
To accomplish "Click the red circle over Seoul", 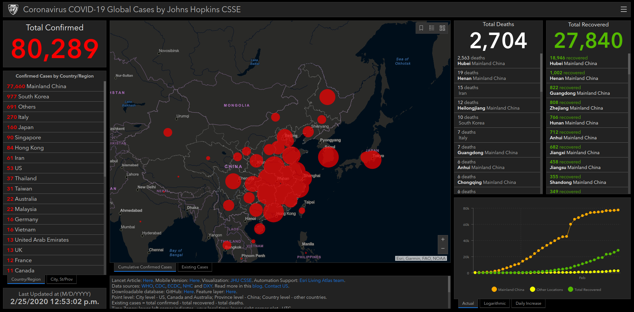I will pos(328,157).
